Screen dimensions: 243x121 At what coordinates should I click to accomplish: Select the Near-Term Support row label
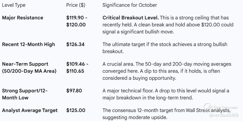[x=29, y=68]
